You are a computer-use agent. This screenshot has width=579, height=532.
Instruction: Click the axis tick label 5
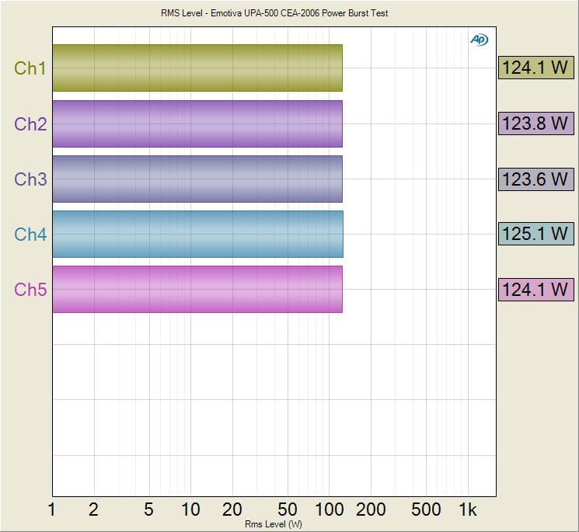148,509
